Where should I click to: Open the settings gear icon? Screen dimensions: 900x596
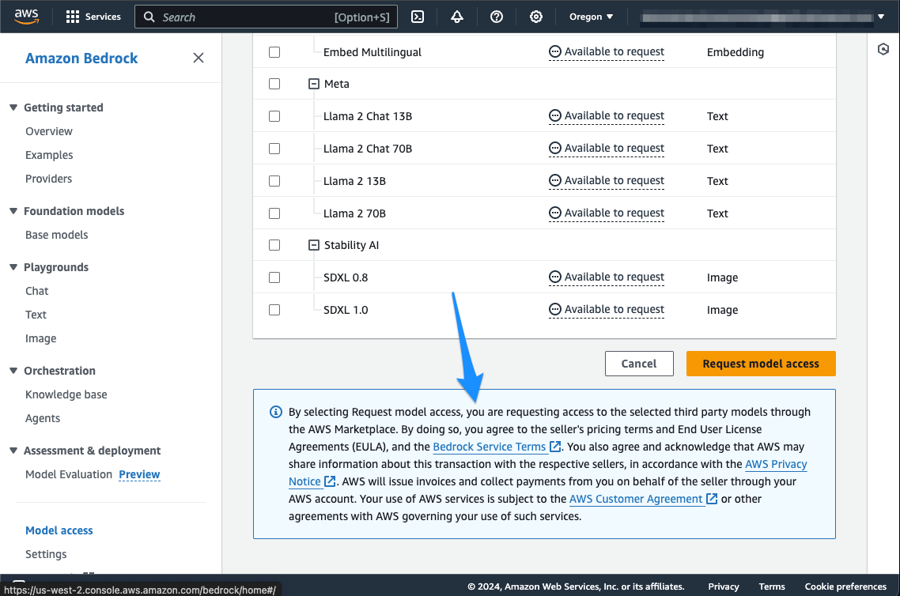point(536,17)
